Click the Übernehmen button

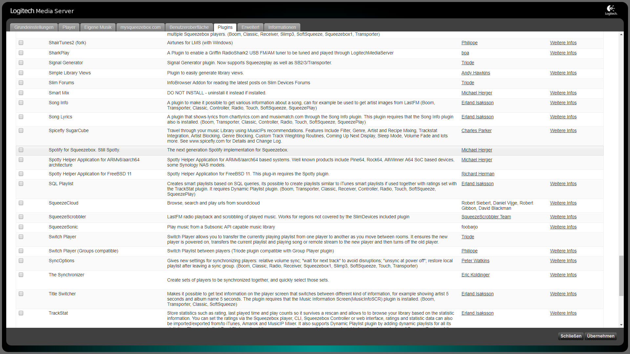click(600, 336)
